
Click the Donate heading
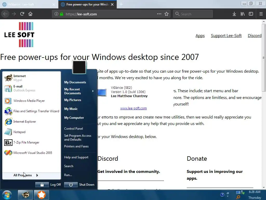197,159
